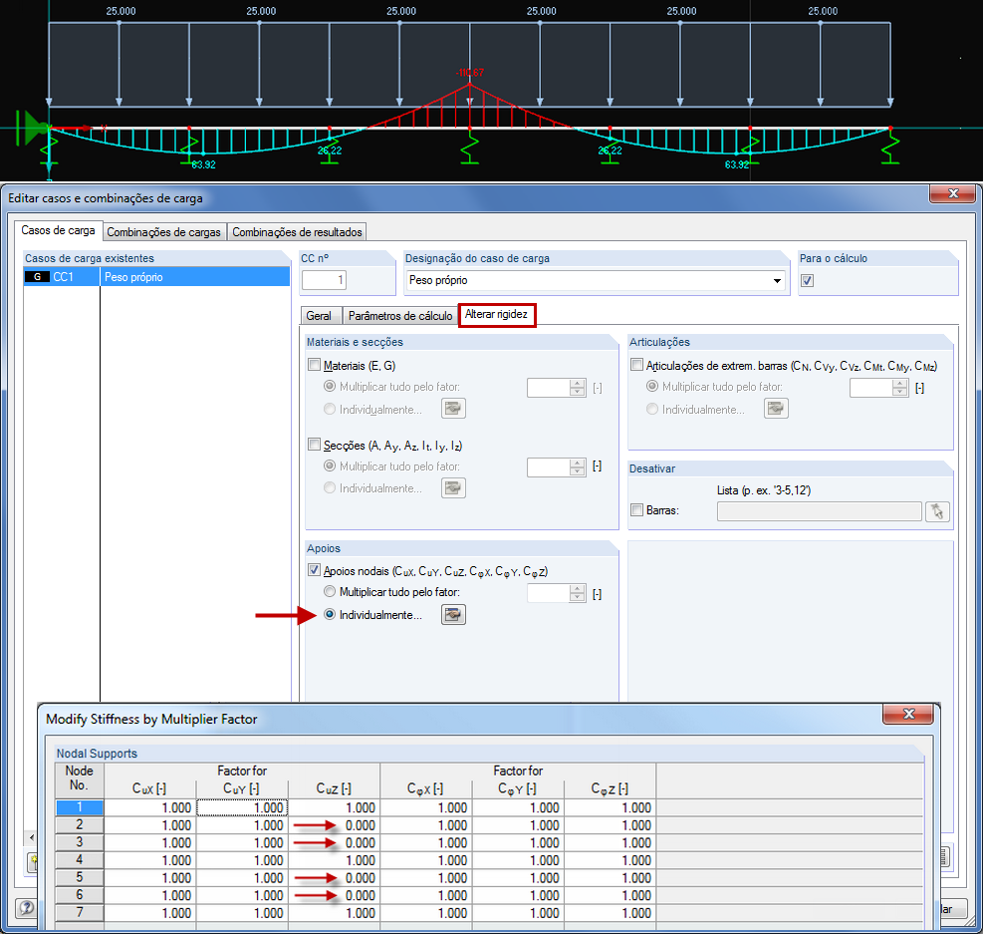This screenshot has height=934, width=983.
Task: Close the Editar casos e combinações dialog
Action: click(x=952, y=193)
